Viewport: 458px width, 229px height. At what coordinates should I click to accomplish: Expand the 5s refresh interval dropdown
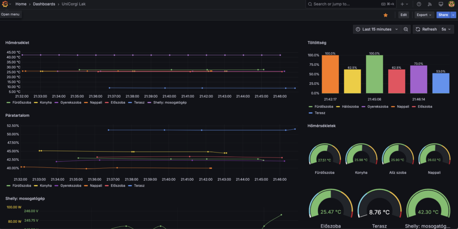[447, 29]
